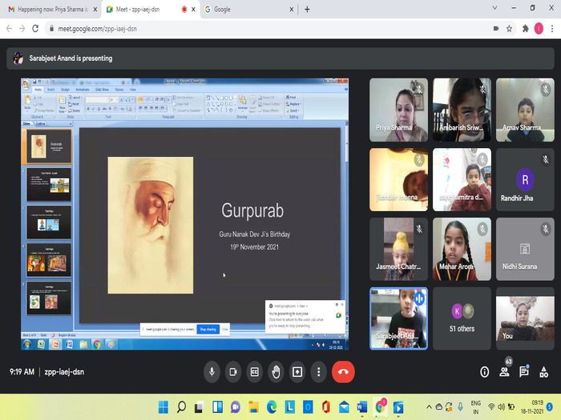
Task: Select Randhir Jha's avatar tile
Action: point(525,179)
